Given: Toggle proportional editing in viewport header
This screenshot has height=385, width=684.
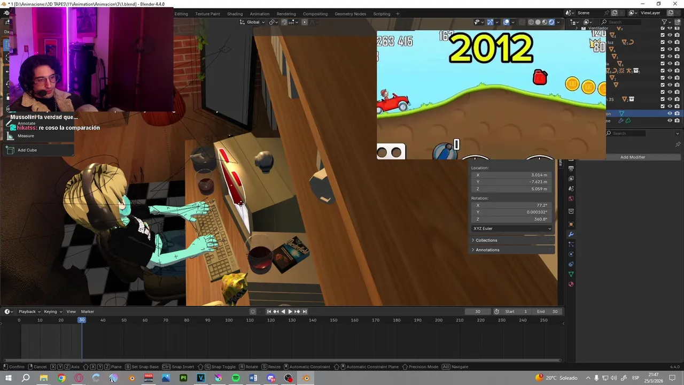Looking at the screenshot, I should (x=305, y=22).
